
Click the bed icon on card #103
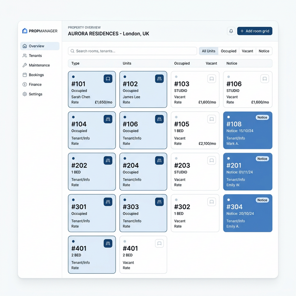[211, 79]
